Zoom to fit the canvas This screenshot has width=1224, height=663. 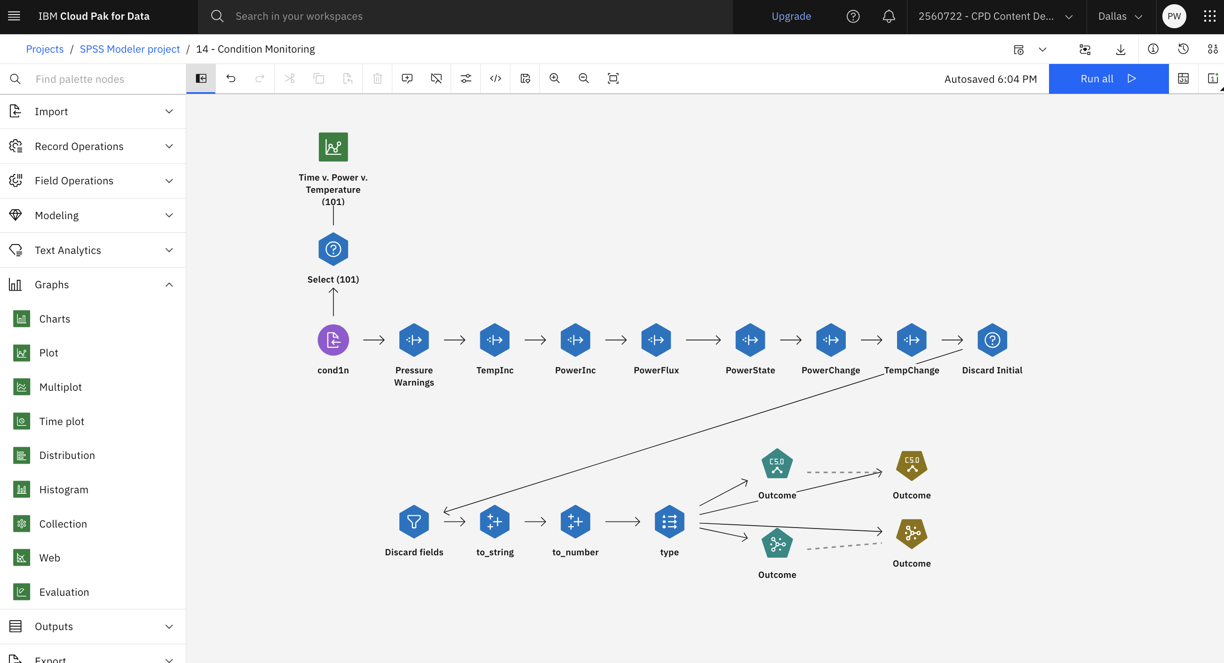613,79
